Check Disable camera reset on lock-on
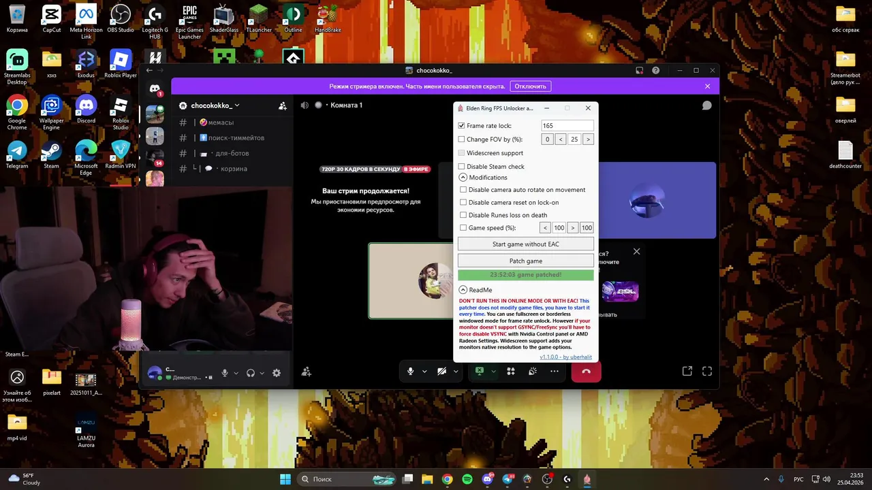This screenshot has height=490, width=872. pyautogui.click(x=463, y=202)
